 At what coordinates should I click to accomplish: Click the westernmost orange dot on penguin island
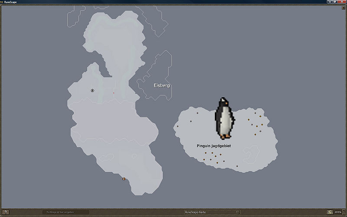(177, 127)
